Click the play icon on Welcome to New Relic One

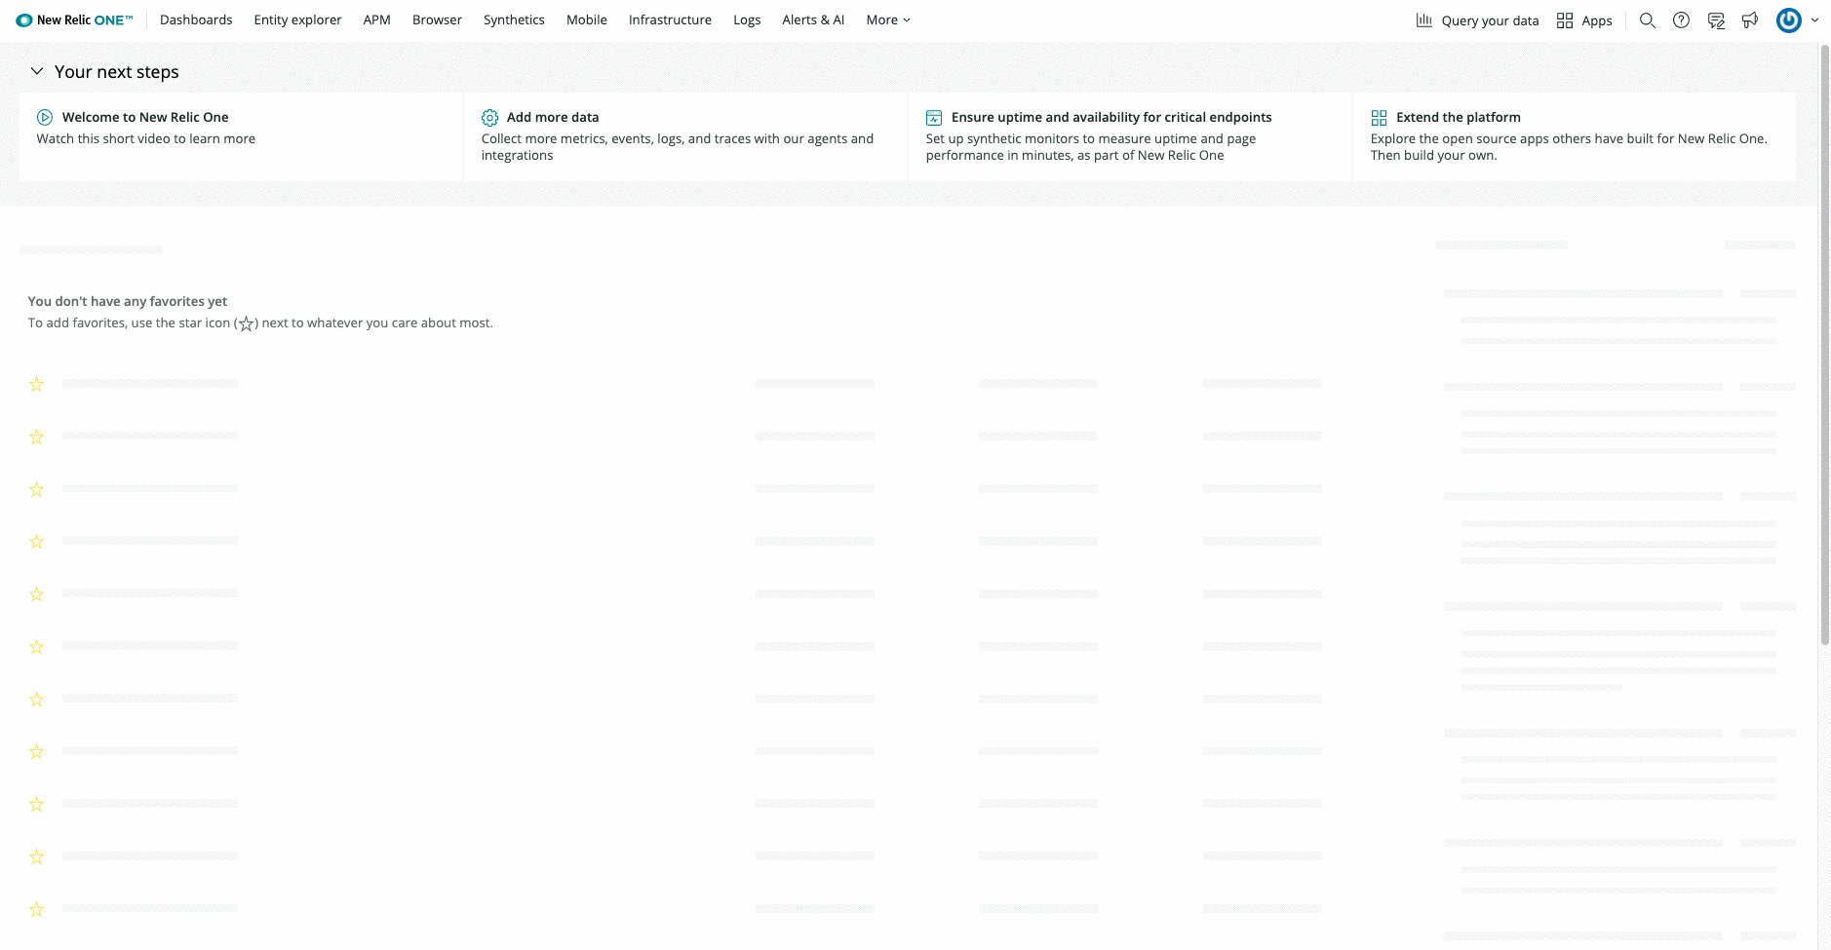(x=46, y=117)
